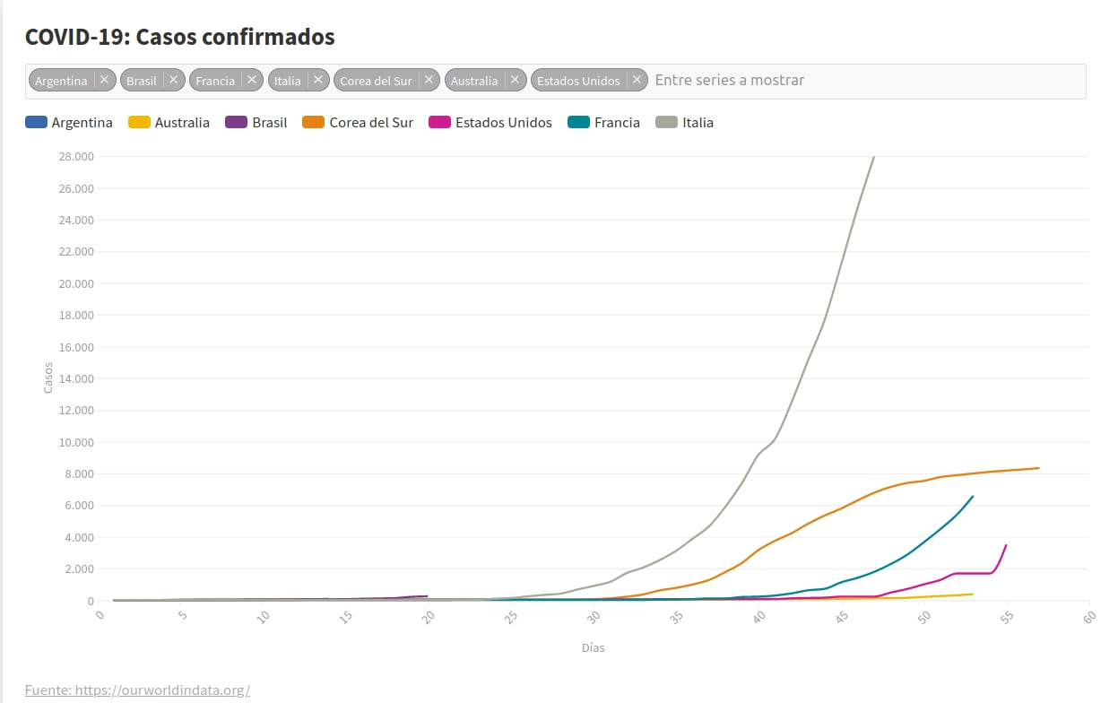Click the teal Francia legend swatch

[x=579, y=123]
